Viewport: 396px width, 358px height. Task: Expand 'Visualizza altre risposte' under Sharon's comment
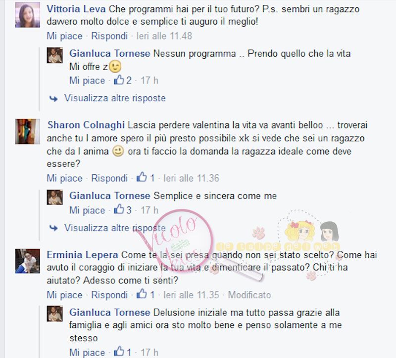tap(115, 228)
